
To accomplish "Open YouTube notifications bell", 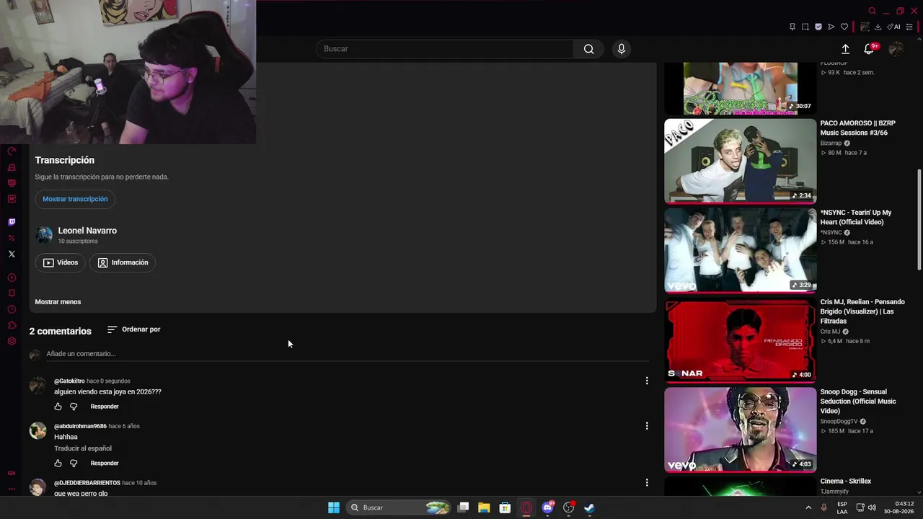I will pos(869,49).
